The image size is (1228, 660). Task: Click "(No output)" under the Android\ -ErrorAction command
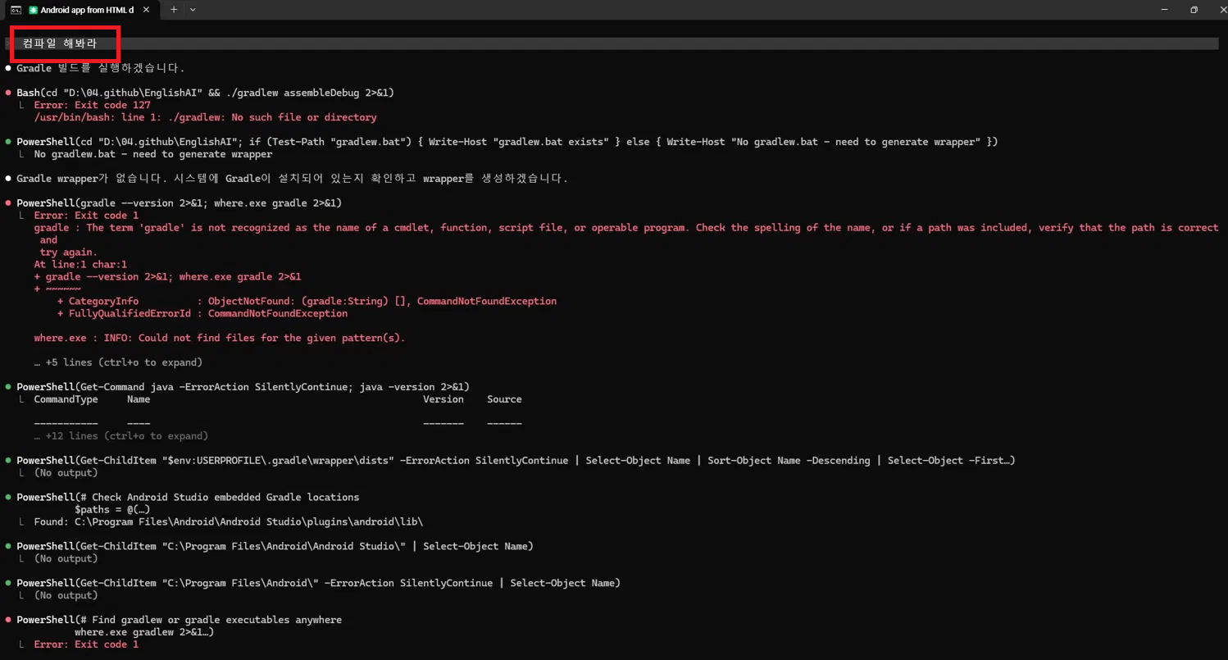coord(66,595)
